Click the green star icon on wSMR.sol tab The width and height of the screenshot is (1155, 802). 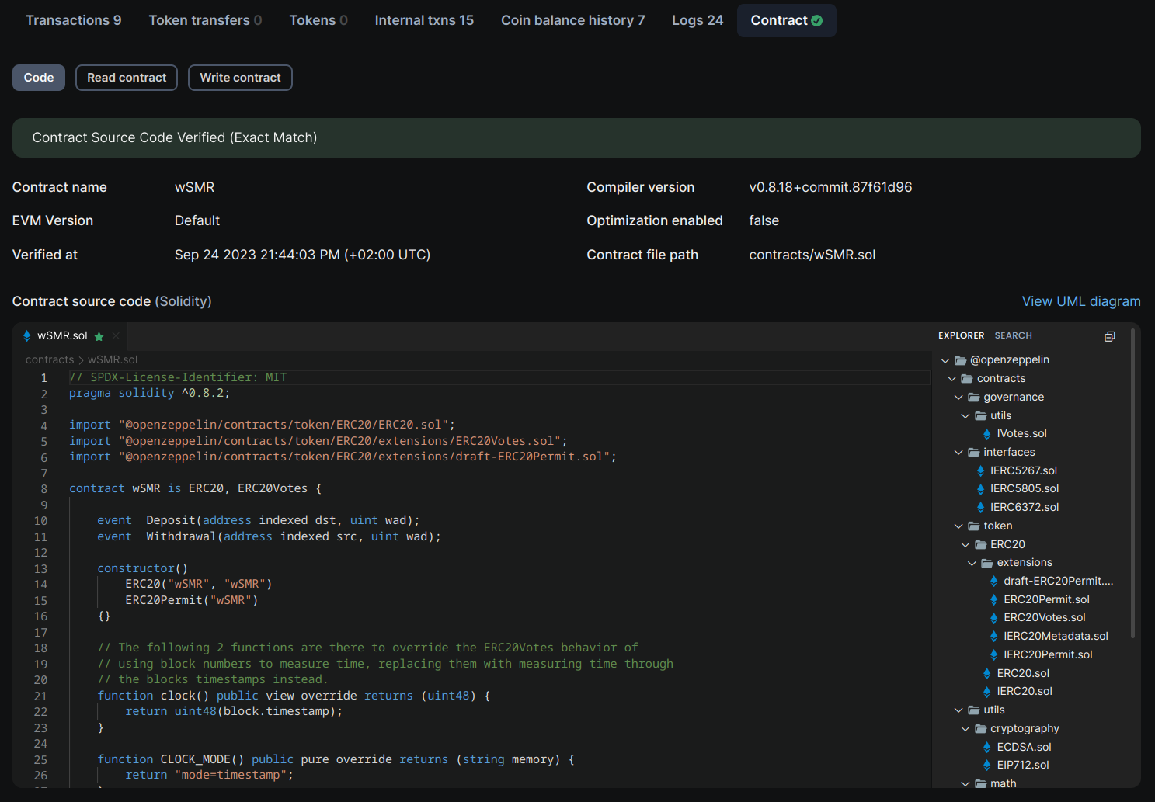tap(99, 336)
